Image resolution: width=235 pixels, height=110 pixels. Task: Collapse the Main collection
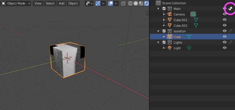point(158,9)
